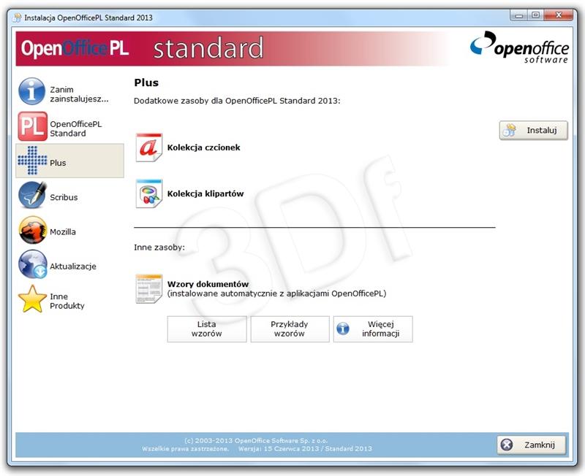Click the blue info icon for Zanim zainstalujesz
Viewport: 585px width, 476px height.
coord(32,91)
